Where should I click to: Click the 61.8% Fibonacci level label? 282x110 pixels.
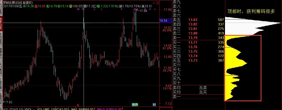point(167,48)
